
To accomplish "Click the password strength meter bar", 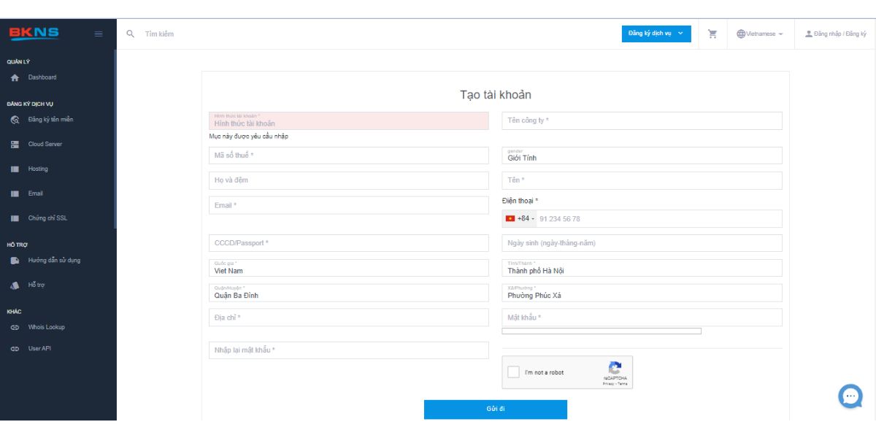I will pyautogui.click(x=601, y=331).
